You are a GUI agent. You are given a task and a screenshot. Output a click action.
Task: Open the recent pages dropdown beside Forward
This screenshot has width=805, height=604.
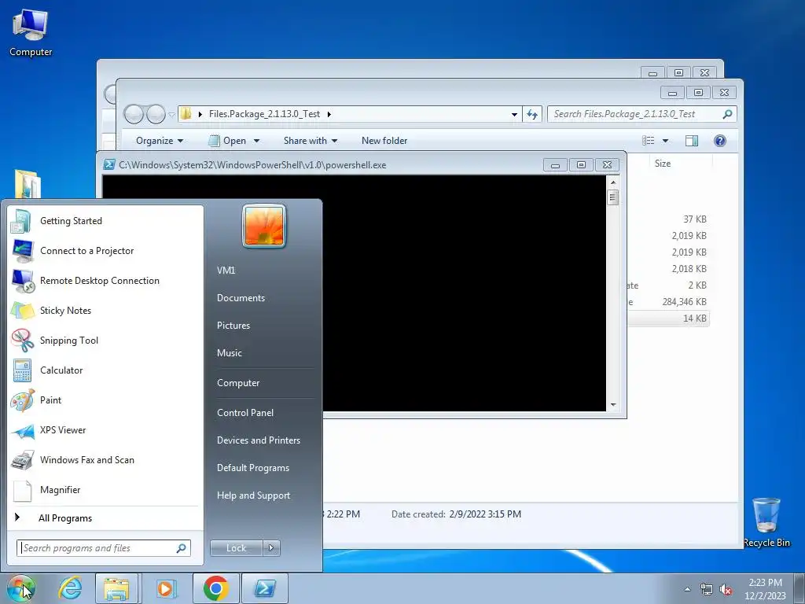171,115
